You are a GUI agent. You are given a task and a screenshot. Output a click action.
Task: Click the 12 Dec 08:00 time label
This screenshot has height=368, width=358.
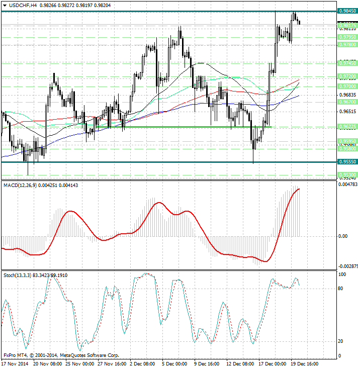pyautogui.click(x=241, y=364)
